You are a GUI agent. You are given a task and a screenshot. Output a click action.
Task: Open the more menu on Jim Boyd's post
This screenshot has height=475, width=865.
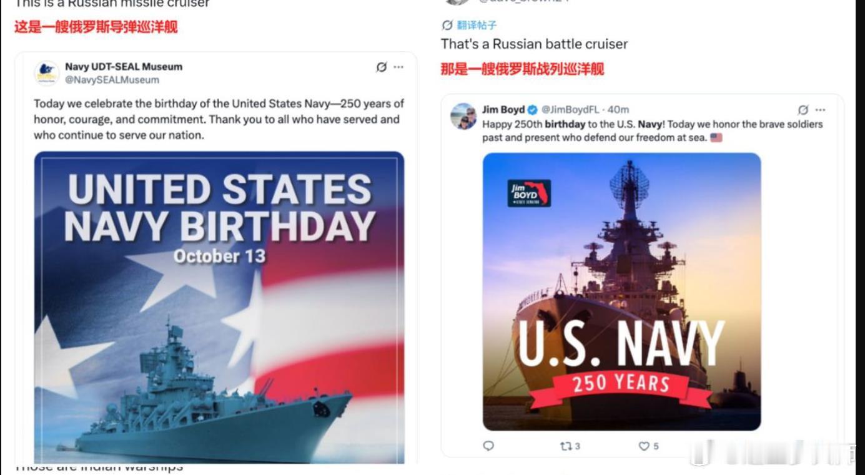(x=821, y=110)
